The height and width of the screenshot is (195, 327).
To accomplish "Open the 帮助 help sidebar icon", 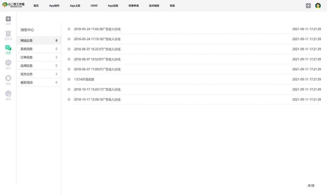I will (x=8, y=79).
